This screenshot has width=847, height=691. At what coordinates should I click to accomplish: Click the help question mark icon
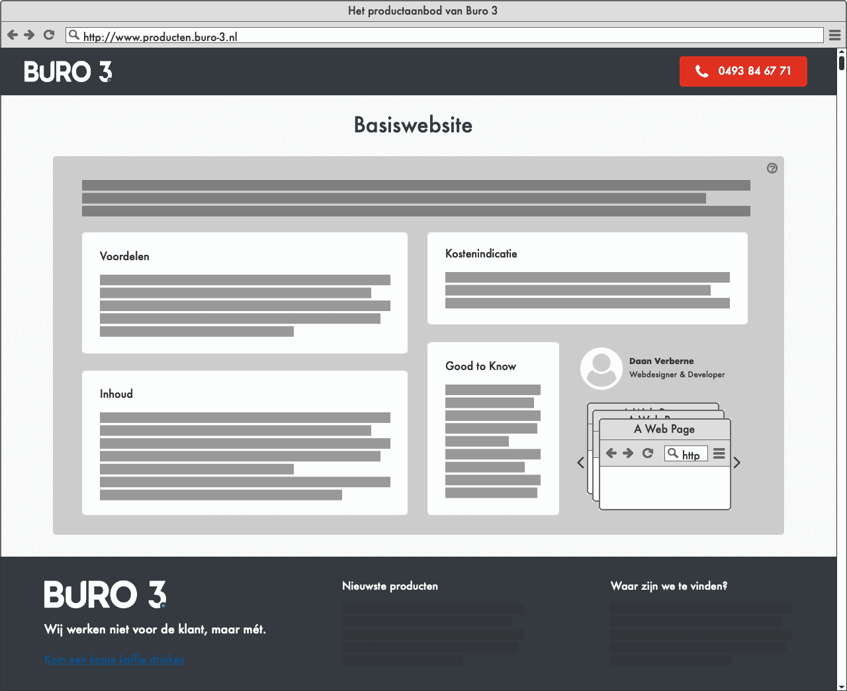click(772, 168)
